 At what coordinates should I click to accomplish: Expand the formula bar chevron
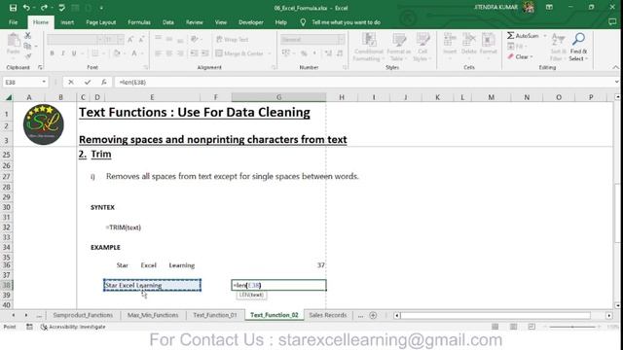[x=616, y=82]
